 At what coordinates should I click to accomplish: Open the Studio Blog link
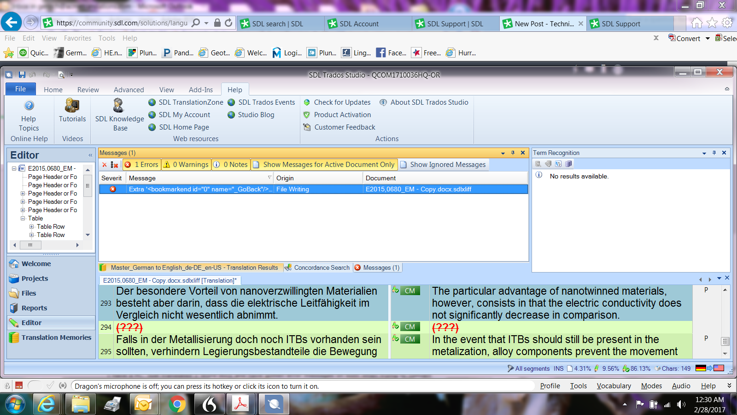[251, 115]
